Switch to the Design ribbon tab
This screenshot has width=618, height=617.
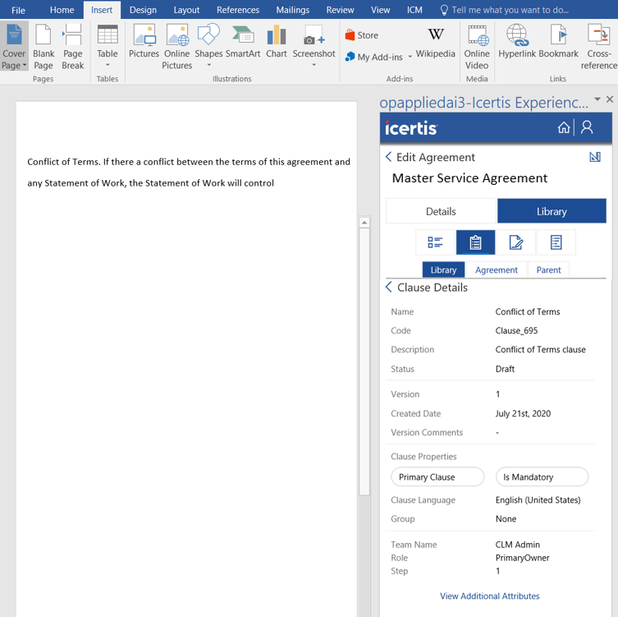tap(143, 10)
